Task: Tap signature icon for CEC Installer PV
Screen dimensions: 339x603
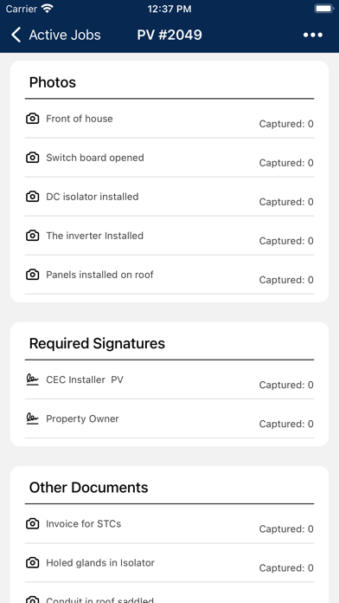Action: 33,379
